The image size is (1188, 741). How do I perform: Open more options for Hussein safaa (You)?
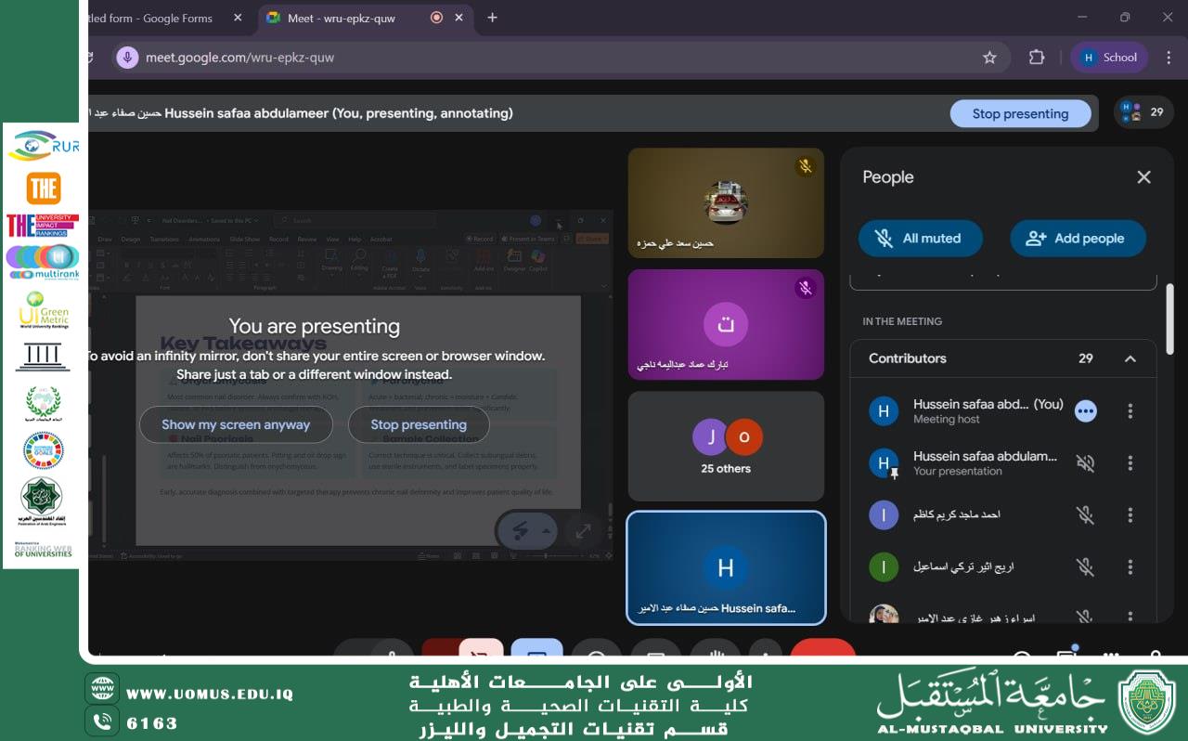1130,410
